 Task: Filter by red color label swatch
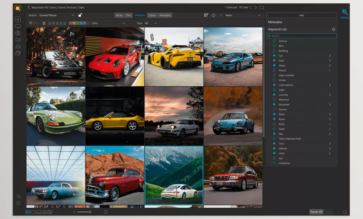click(71, 23)
